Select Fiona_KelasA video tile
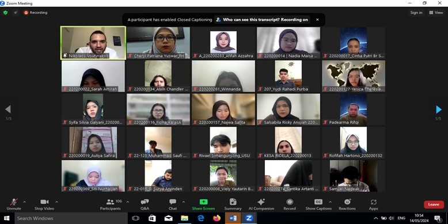 coord(158,109)
